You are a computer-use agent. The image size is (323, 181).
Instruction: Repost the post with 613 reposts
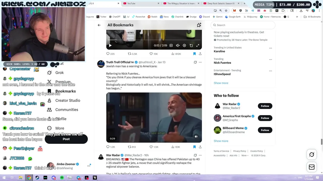pos(132,147)
